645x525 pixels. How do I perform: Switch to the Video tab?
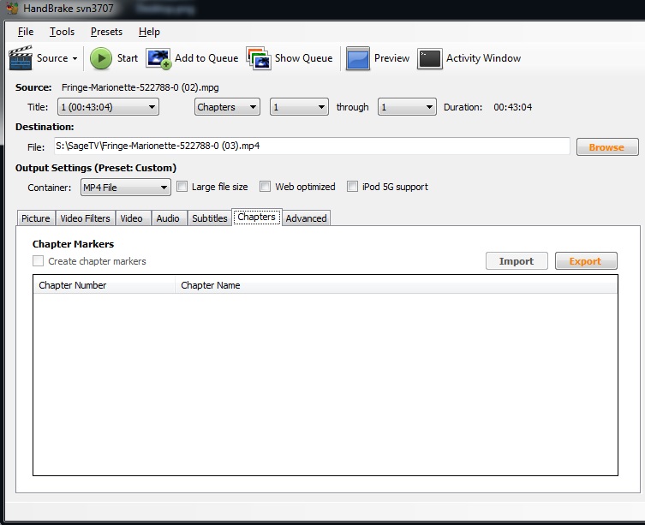pos(131,218)
